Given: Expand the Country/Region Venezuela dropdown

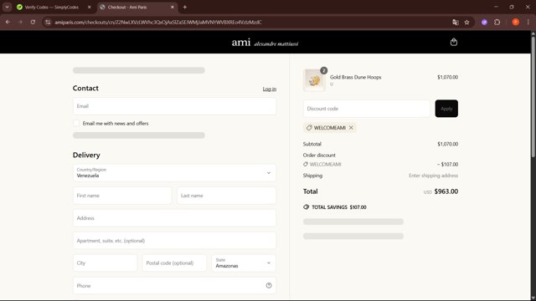Looking at the screenshot, I should (x=174, y=173).
